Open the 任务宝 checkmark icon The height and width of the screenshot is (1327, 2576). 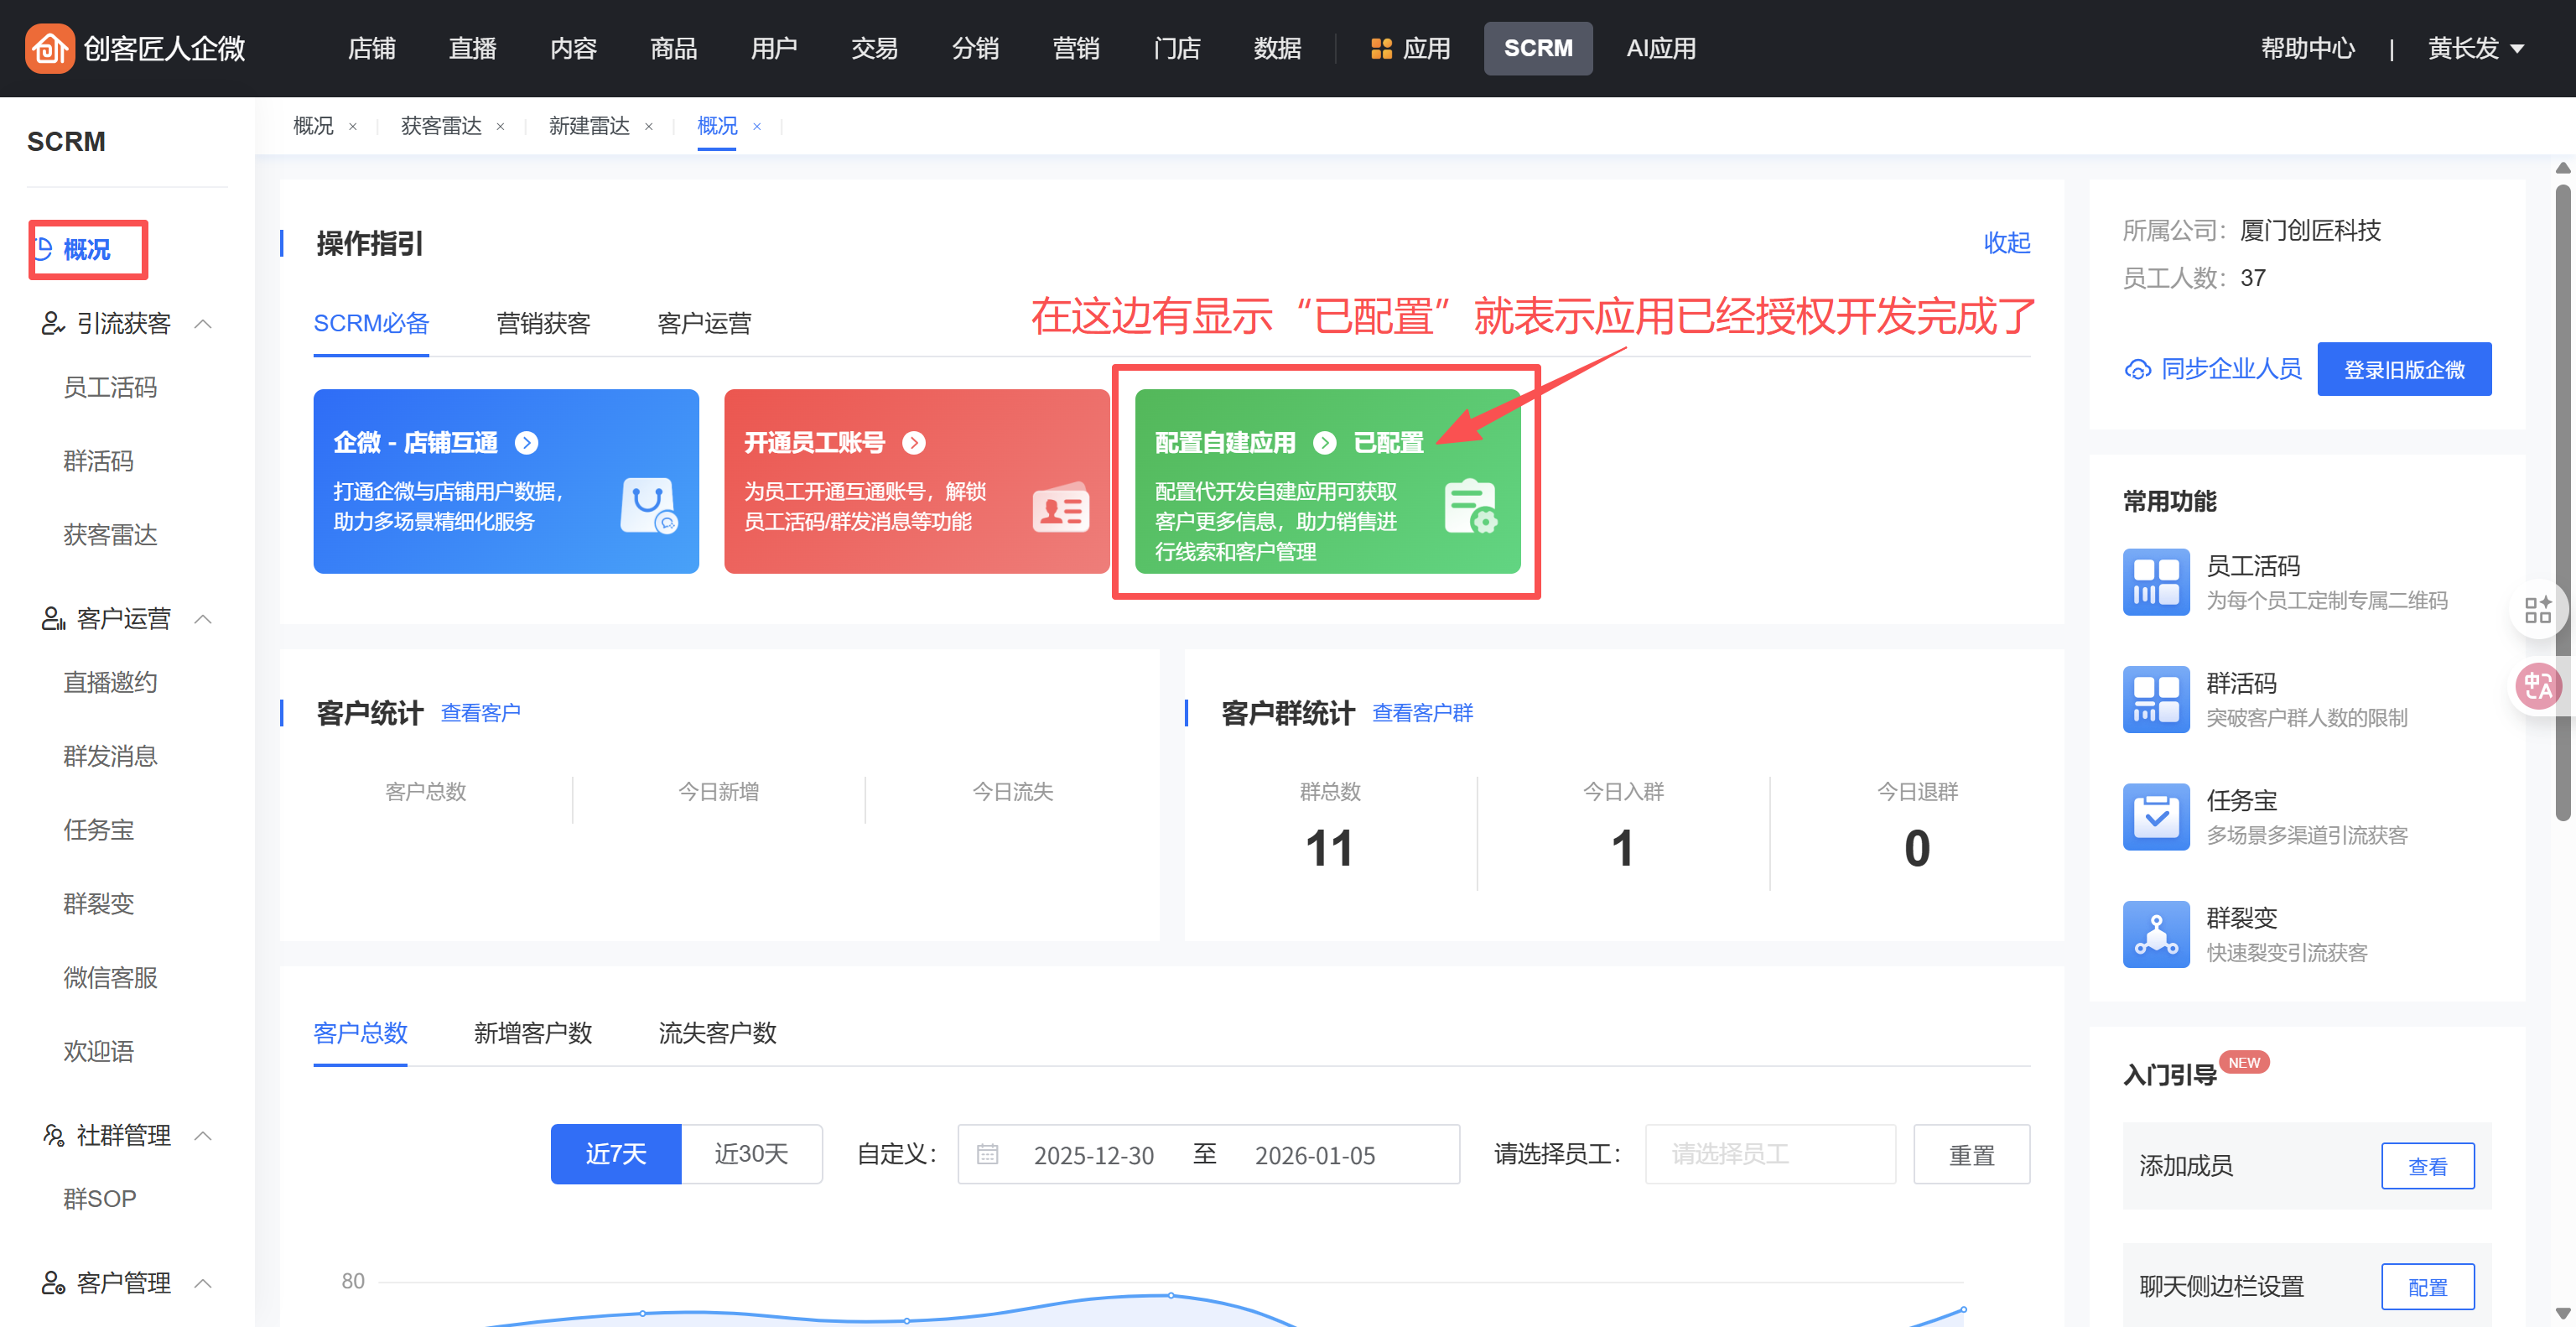[2155, 816]
